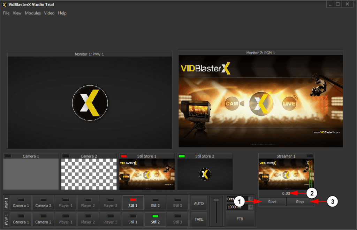
Task: Select Player 3 on PGM 1 bus
Action: [111, 203]
